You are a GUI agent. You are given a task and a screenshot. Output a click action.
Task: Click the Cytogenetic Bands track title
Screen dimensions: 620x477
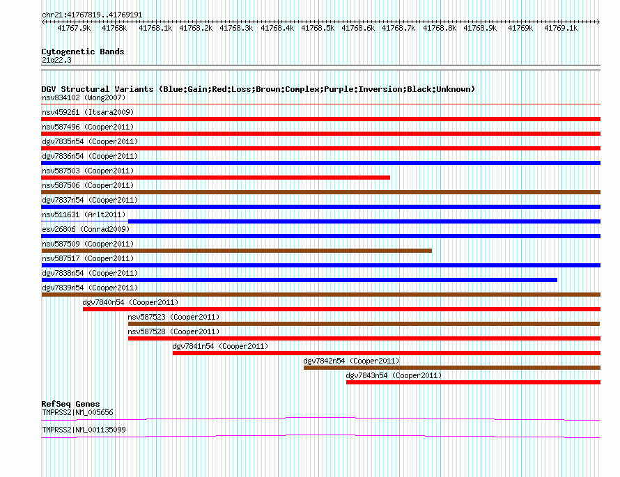tap(83, 52)
